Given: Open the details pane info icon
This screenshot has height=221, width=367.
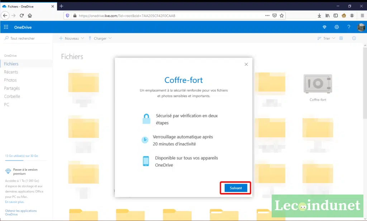Looking at the screenshot, I should pos(354,38).
